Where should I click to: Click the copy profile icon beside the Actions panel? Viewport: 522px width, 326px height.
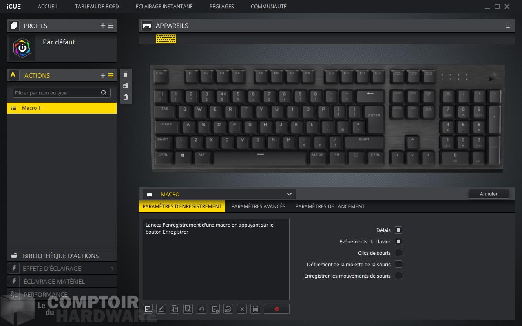pos(126,74)
